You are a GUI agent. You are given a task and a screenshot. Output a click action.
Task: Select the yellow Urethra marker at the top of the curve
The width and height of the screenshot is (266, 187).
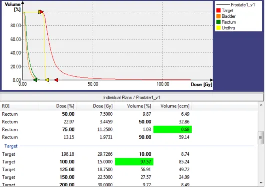click(x=39, y=12)
